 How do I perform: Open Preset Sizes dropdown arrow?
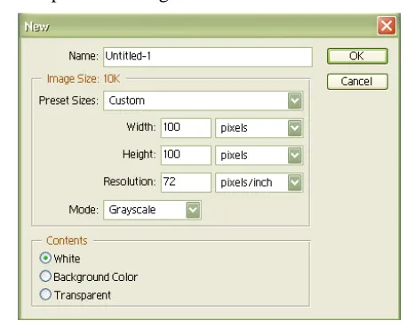[294, 100]
